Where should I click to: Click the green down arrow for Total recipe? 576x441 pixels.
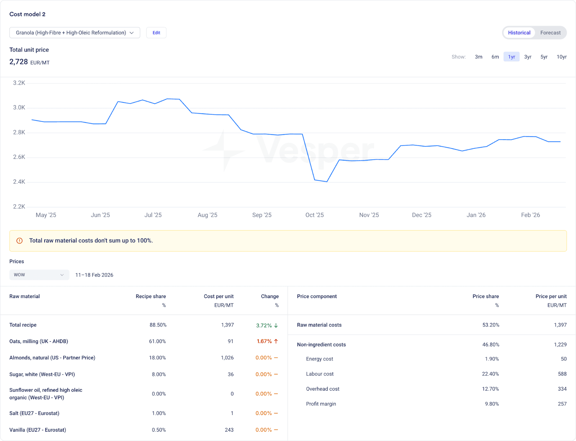tap(276, 325)
